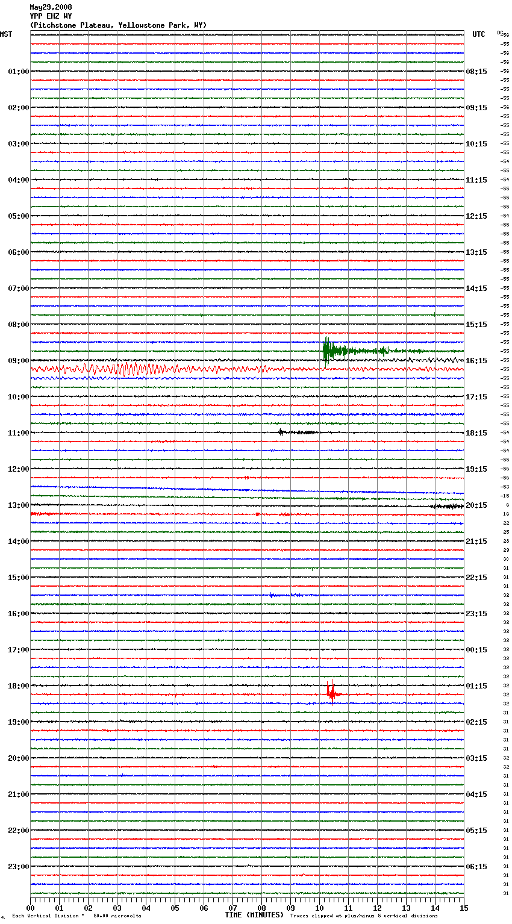
Task: Click the 15 minute tick label on the bottom axis
Action: point(464,908)
